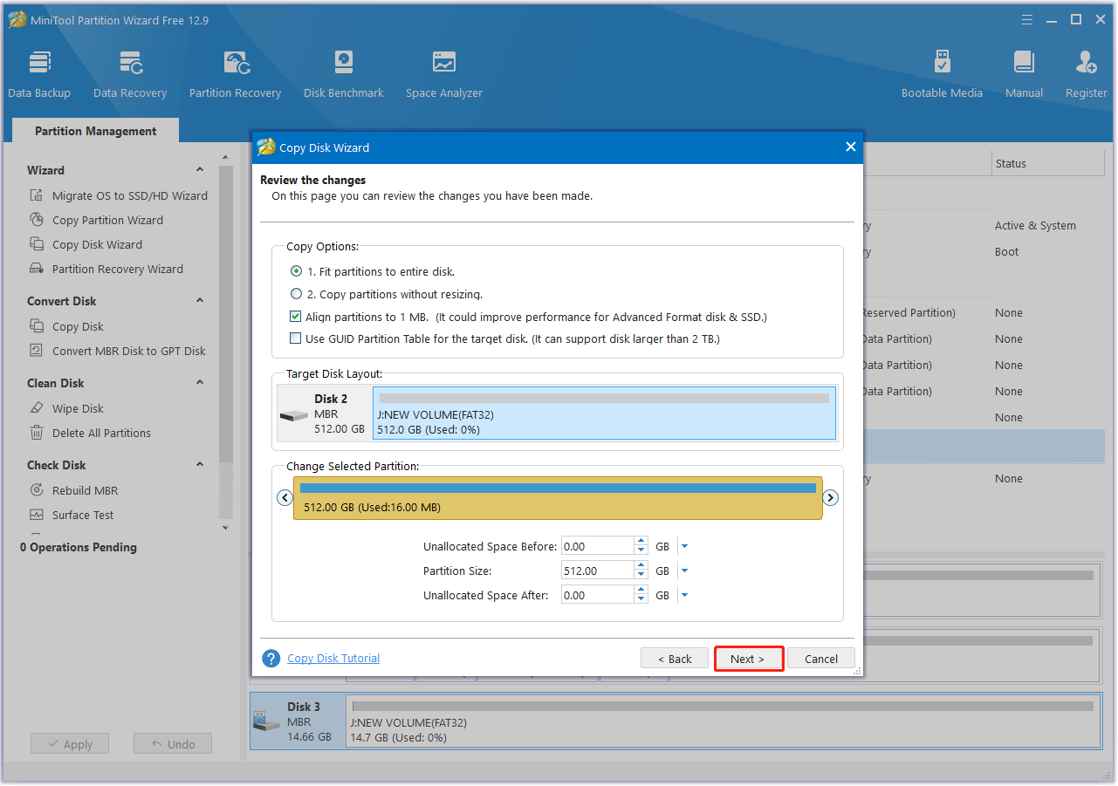
Task: Click the Apply button
Action: tap(70, 744)
